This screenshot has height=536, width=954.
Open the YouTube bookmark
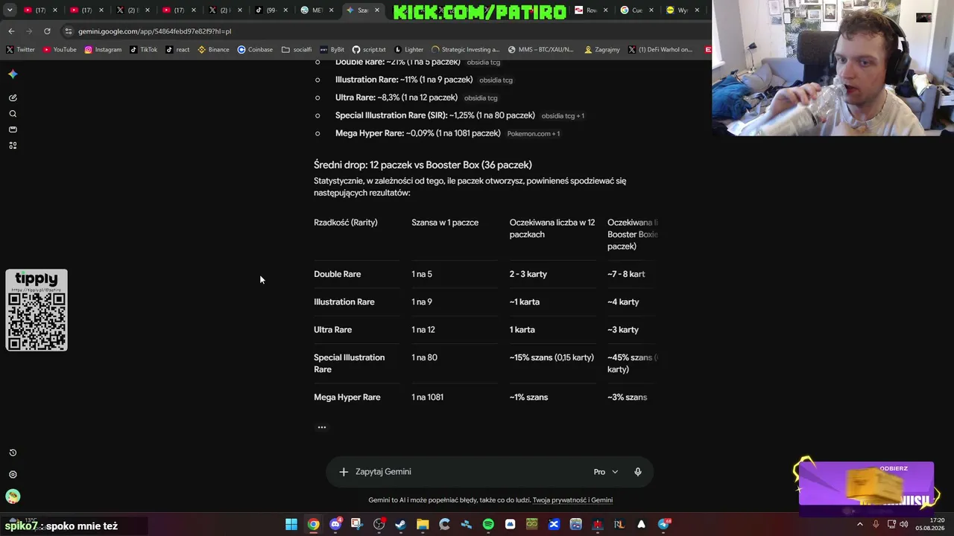pos(60,50)
